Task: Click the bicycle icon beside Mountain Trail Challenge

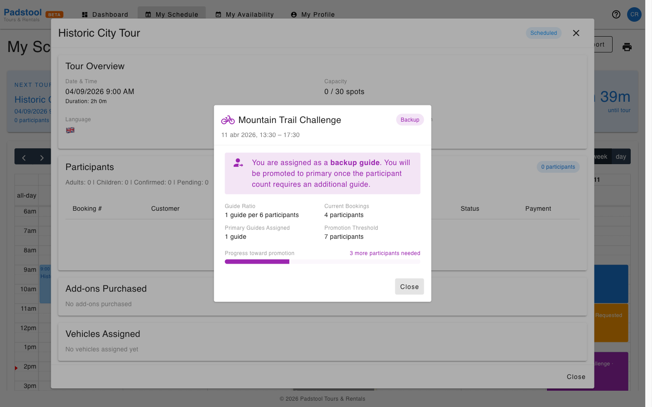Action: (x=228, y=120)
